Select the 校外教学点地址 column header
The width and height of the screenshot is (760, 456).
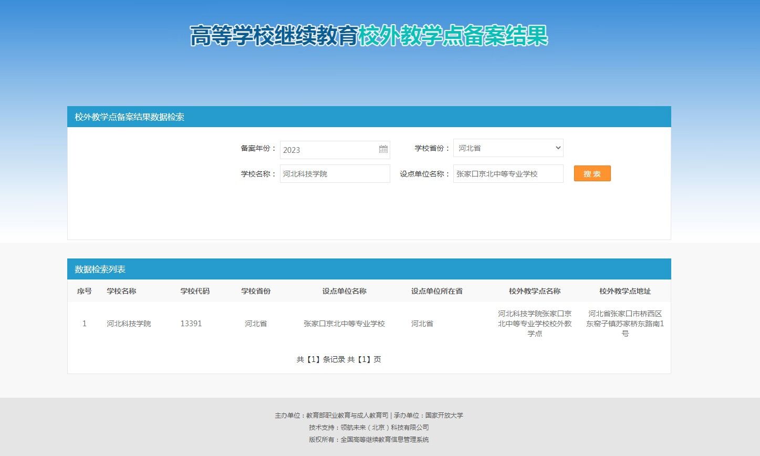(x=625, y=291)
